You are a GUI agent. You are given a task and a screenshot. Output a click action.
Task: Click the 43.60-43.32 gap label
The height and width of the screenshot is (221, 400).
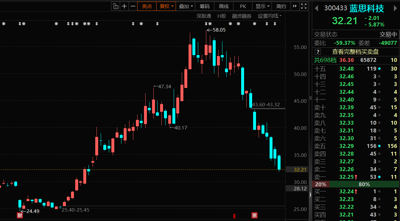266,104
